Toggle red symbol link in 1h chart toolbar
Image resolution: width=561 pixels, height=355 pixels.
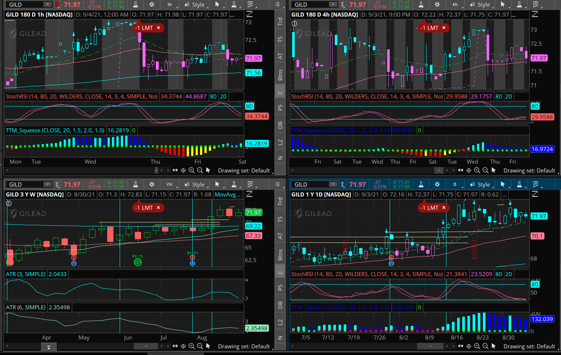[57, 4]
